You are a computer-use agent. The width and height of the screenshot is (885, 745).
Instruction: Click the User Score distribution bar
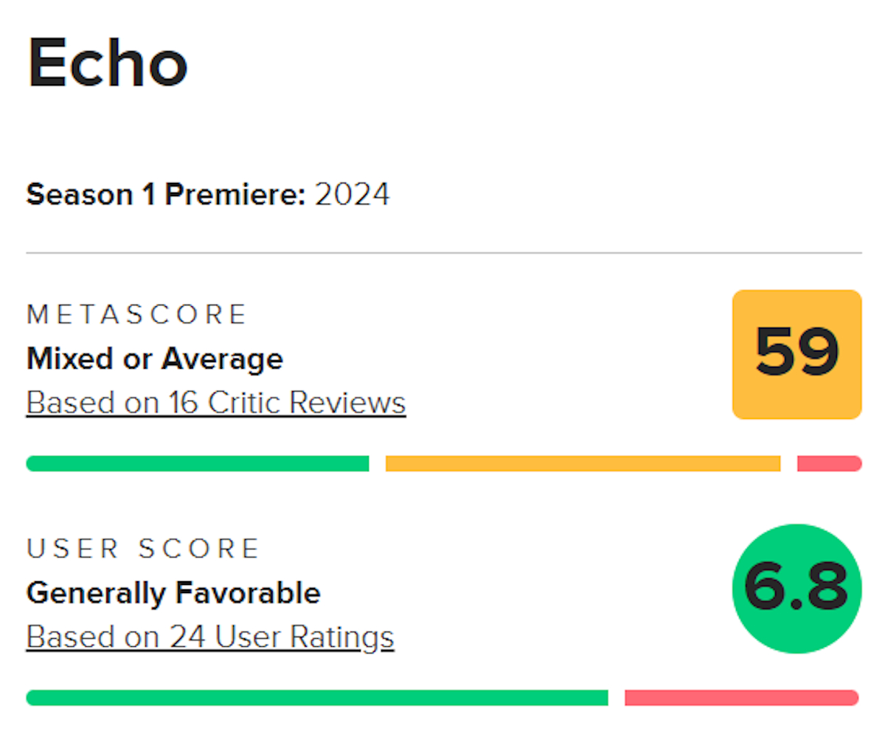click(442, 696)
